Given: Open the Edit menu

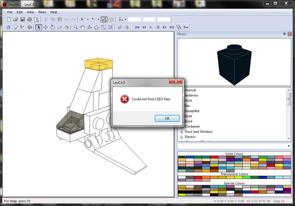Looking at the screenshot, I should pos(20,12).
